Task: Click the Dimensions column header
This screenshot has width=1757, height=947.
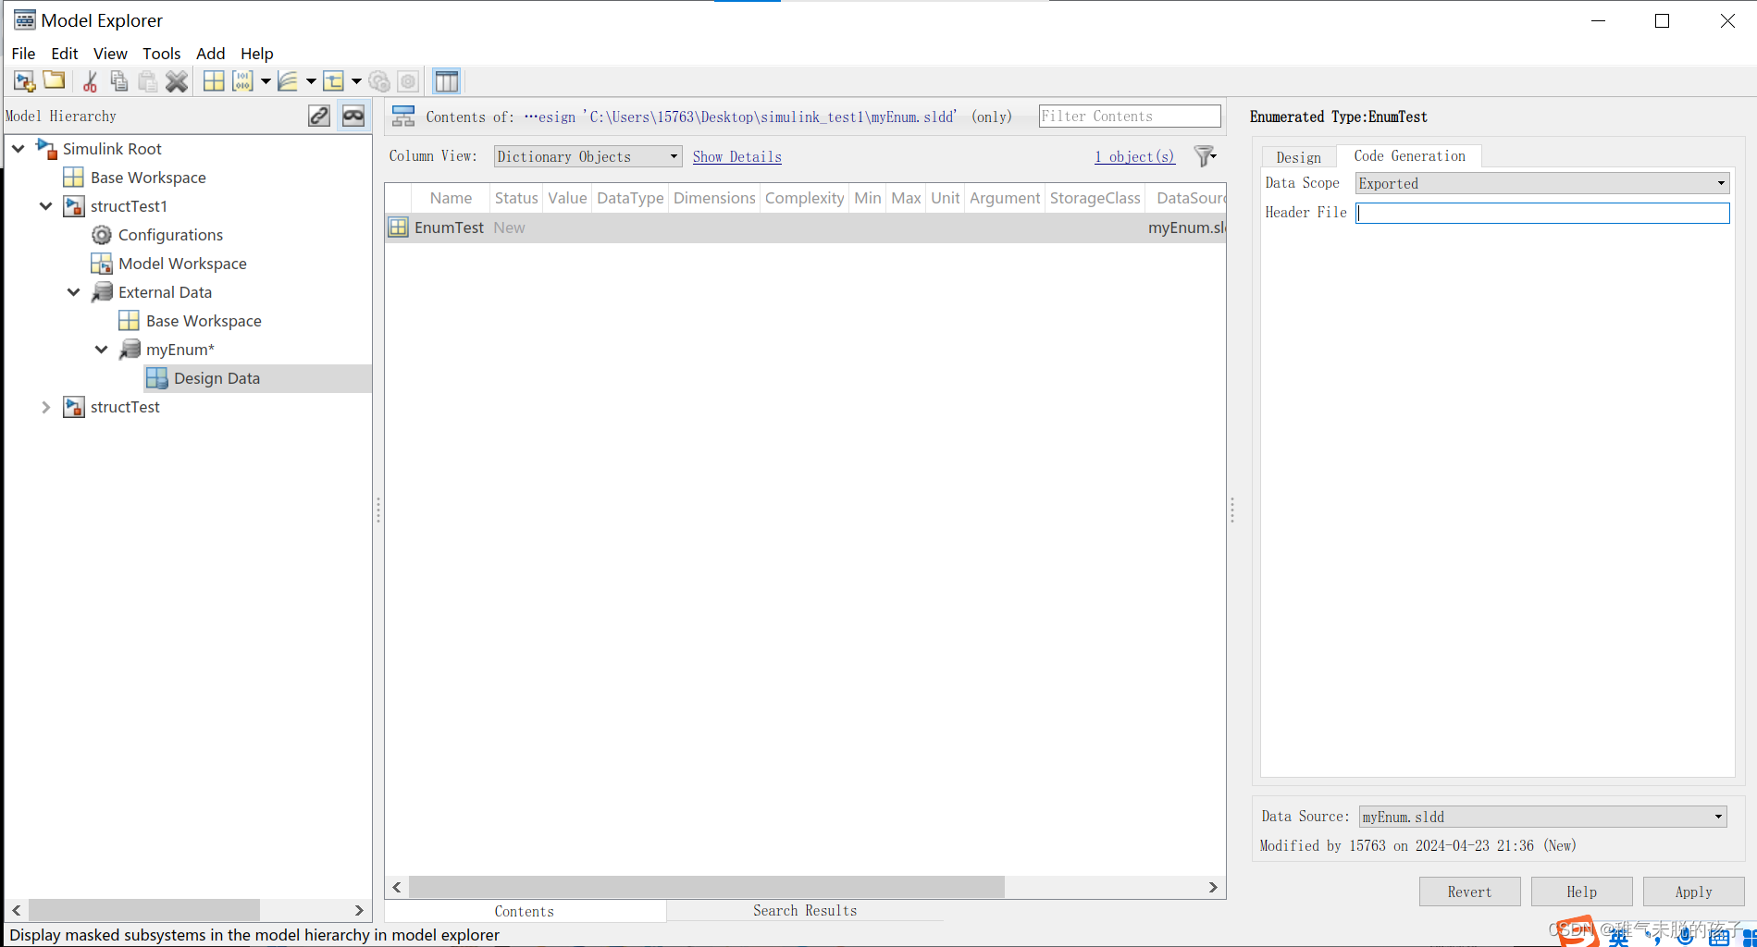Action: tap(714, 198)
